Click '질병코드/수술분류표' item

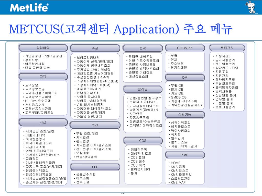tap(145, 121)
